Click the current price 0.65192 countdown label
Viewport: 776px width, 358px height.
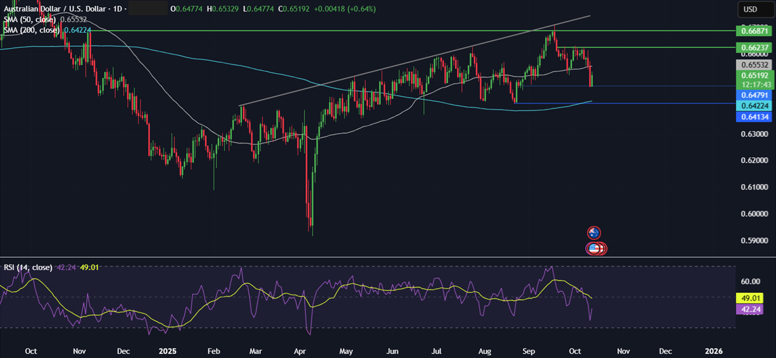[753, 80]
